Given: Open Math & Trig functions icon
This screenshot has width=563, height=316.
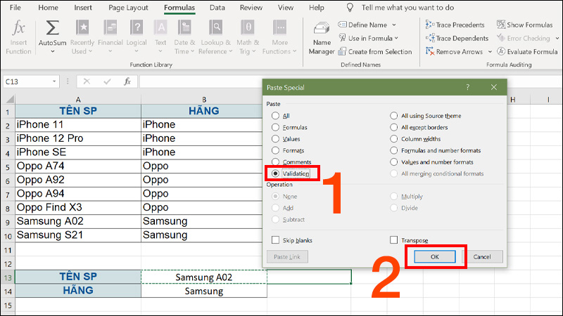Looking at the screenshot, I should click(248, 27).
